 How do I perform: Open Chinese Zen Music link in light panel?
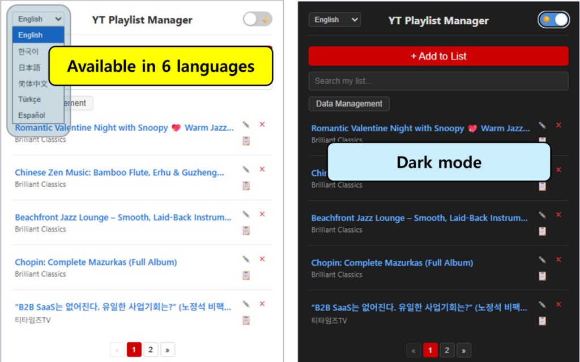[119, 173]
